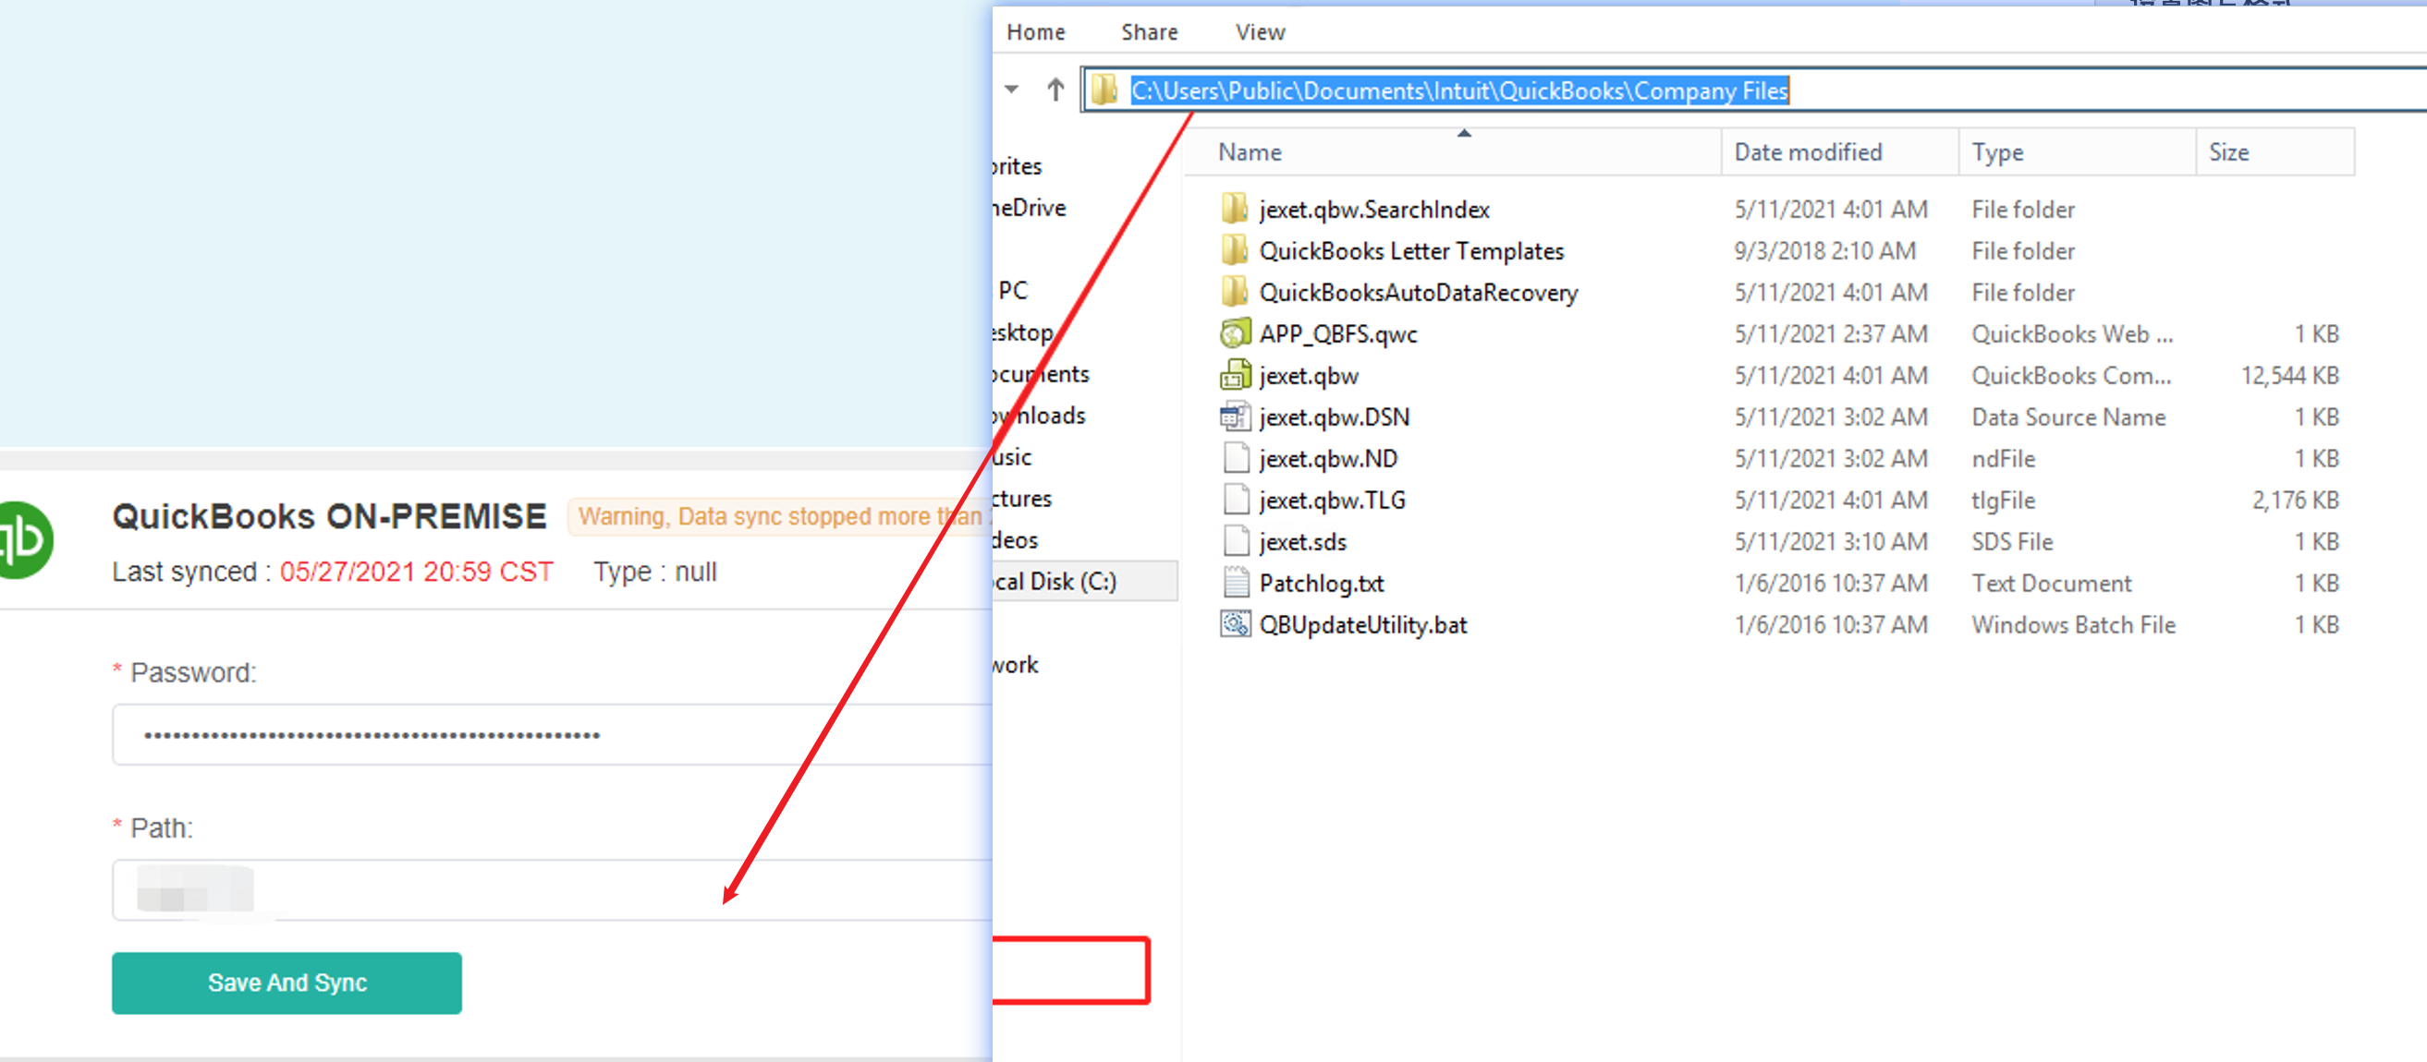The height and width of the screenshot is (1062, 2427).
Task: Select the APP_QBFS.qwc web connector file icon
Action: tap(1234, 334)
